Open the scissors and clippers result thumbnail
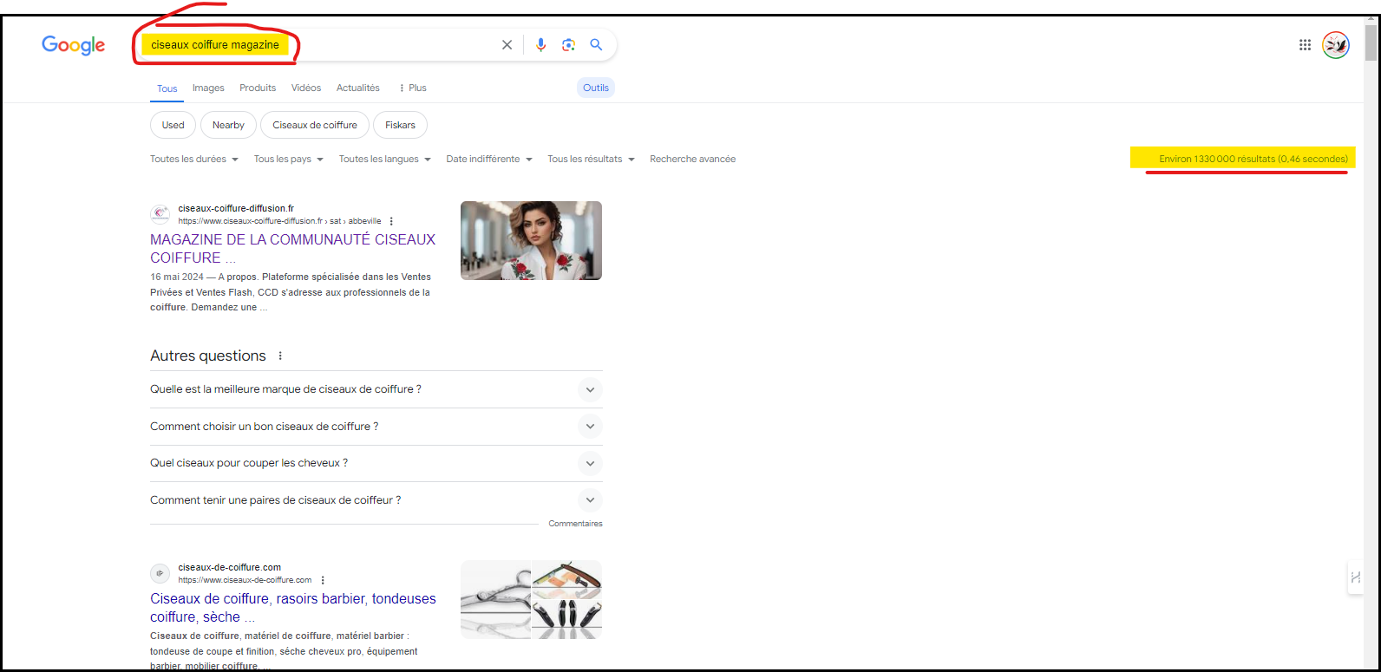 (x=531, y=599)
